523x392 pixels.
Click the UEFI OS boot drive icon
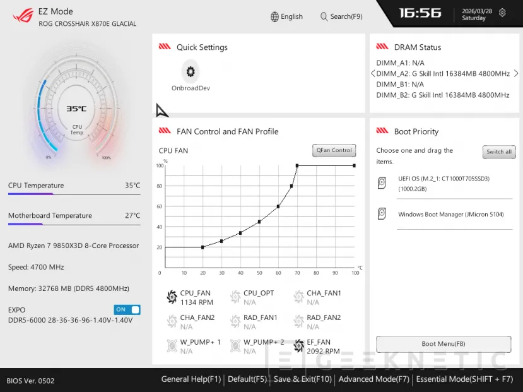tap(382, 183)
